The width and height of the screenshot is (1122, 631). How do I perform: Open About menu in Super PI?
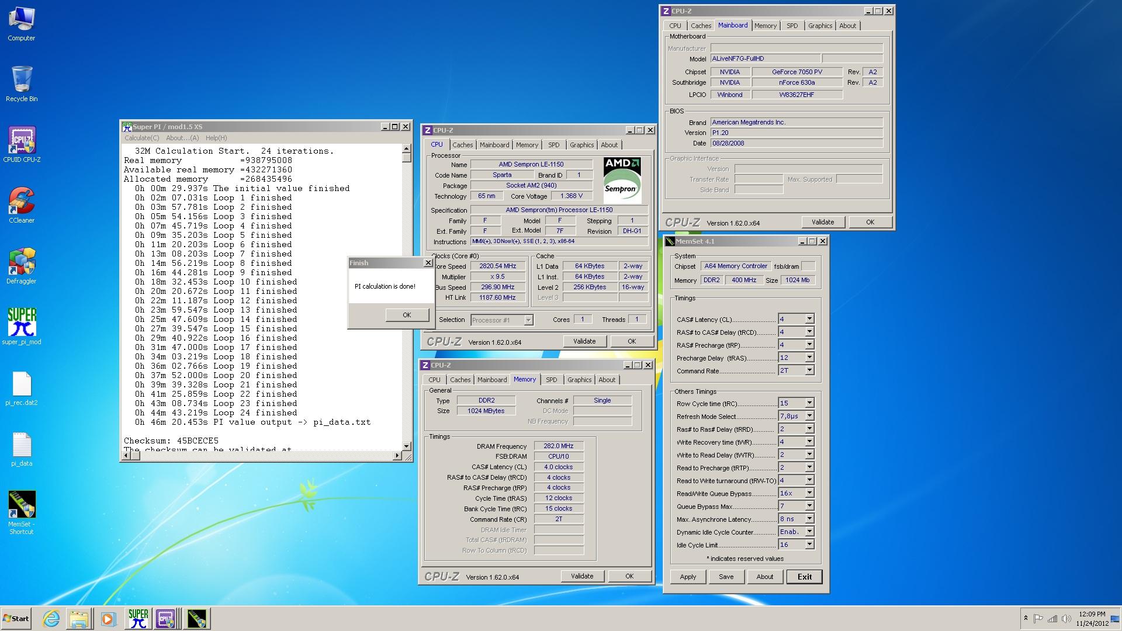click(182, 138)
